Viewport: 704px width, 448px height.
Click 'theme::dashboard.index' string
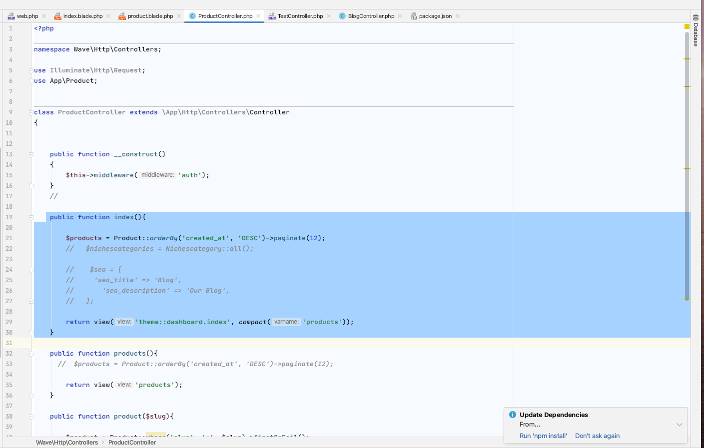pyautogui.click(x=183, y=322)
